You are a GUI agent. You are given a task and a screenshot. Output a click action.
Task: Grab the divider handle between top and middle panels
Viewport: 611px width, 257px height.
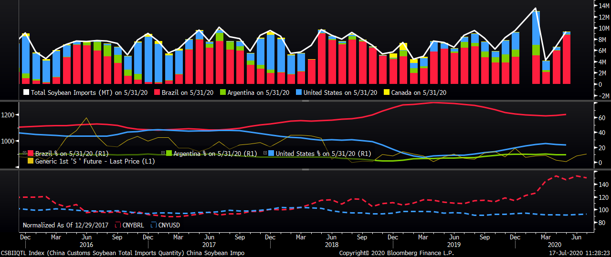click(x=305, y=101)
